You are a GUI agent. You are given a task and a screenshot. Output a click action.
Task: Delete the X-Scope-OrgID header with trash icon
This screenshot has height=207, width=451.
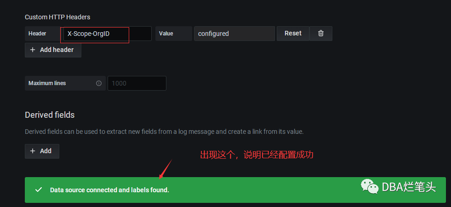pos(321,34)
